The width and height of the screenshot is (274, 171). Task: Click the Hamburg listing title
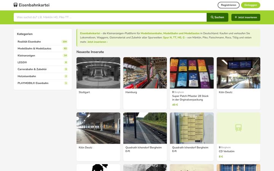click(x=131, y=92)
